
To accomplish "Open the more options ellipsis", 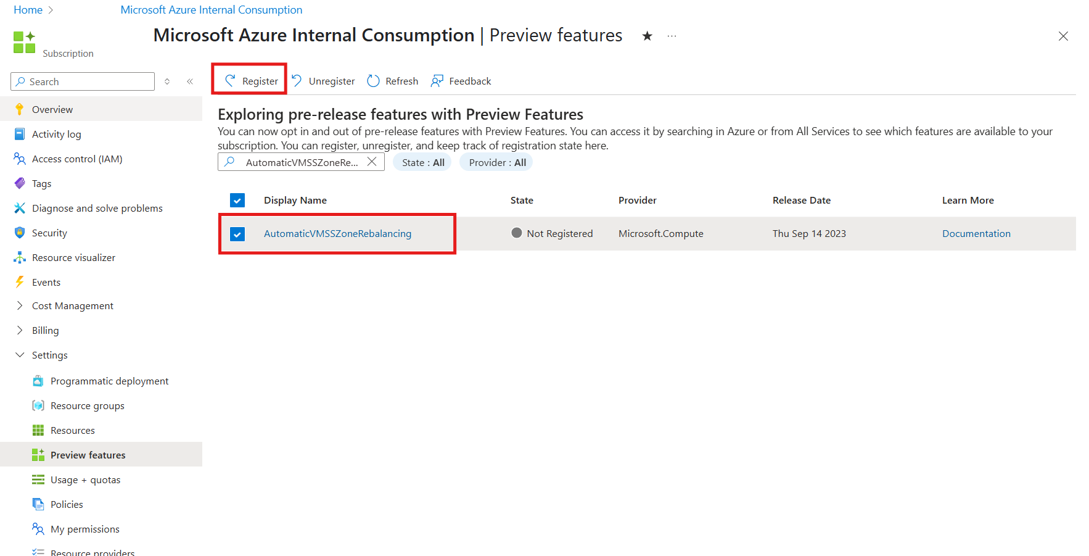I will click(672, 36).
